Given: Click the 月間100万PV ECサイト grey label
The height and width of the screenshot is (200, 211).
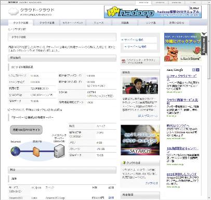Looking at the screenshot, I should coord(27,130).
